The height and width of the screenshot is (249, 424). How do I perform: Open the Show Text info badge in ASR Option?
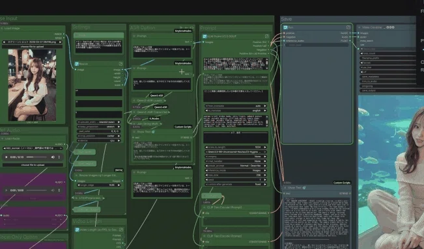[x=153, y=132]
